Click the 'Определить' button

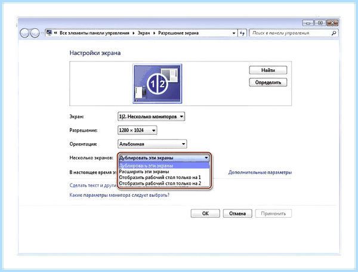[x=268, y=82]
